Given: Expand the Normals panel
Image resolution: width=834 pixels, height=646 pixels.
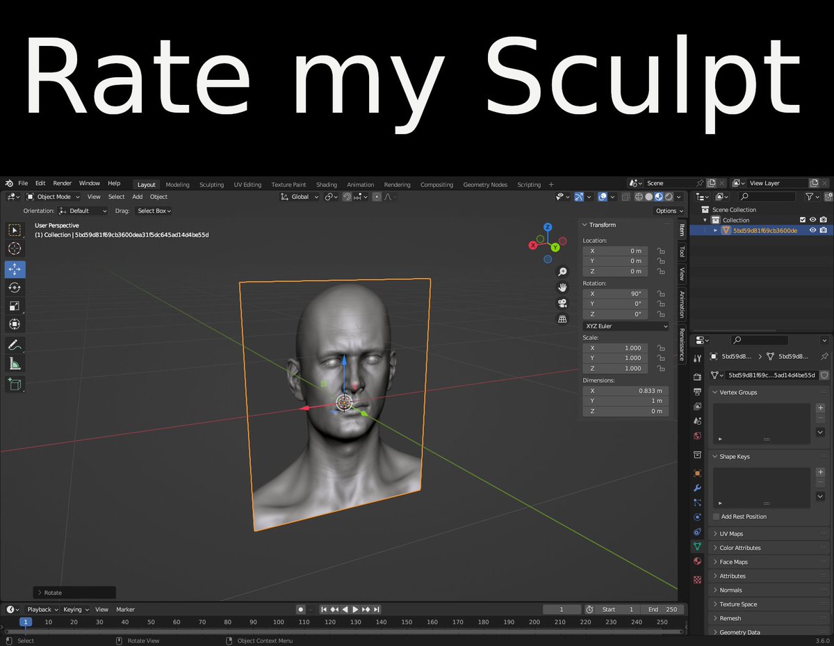Looking at the screenshot, I should (x=770, y=590).
